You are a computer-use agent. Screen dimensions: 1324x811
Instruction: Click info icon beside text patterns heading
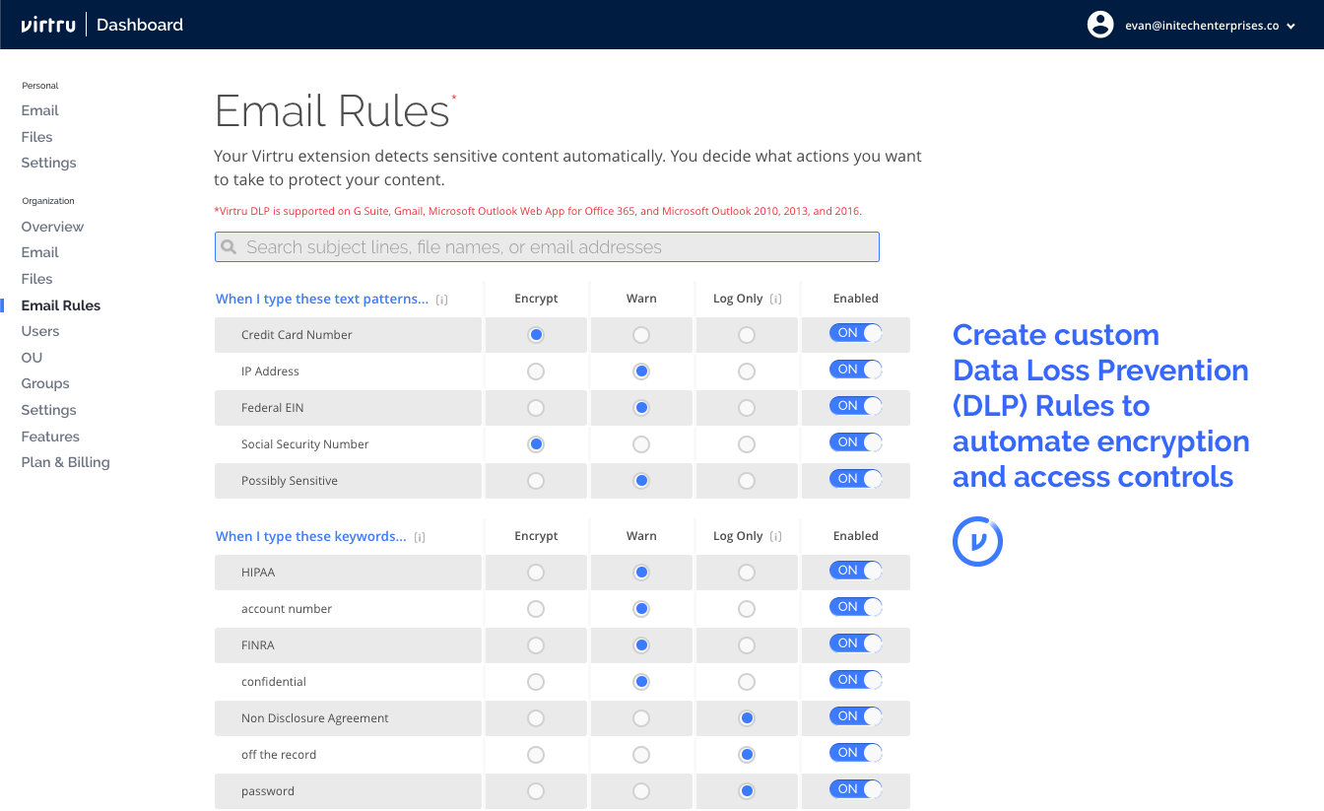[x=441, y=300]
